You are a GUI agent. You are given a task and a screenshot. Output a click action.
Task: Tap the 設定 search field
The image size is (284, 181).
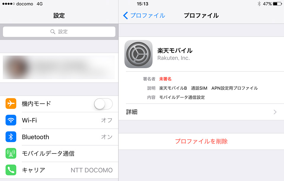pyautogui.click(x=59, y=32)
